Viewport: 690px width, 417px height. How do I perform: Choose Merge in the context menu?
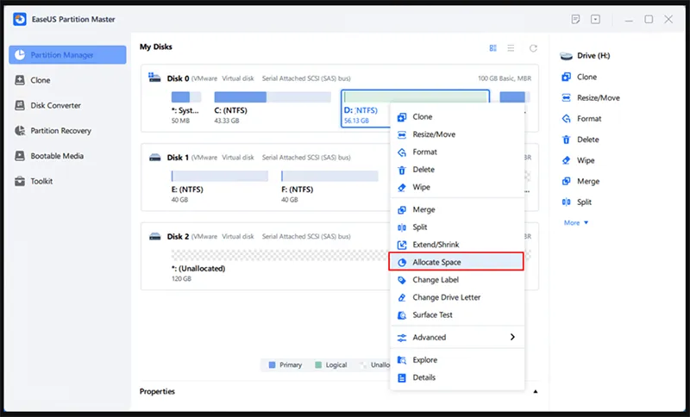(x=457, y=209)
